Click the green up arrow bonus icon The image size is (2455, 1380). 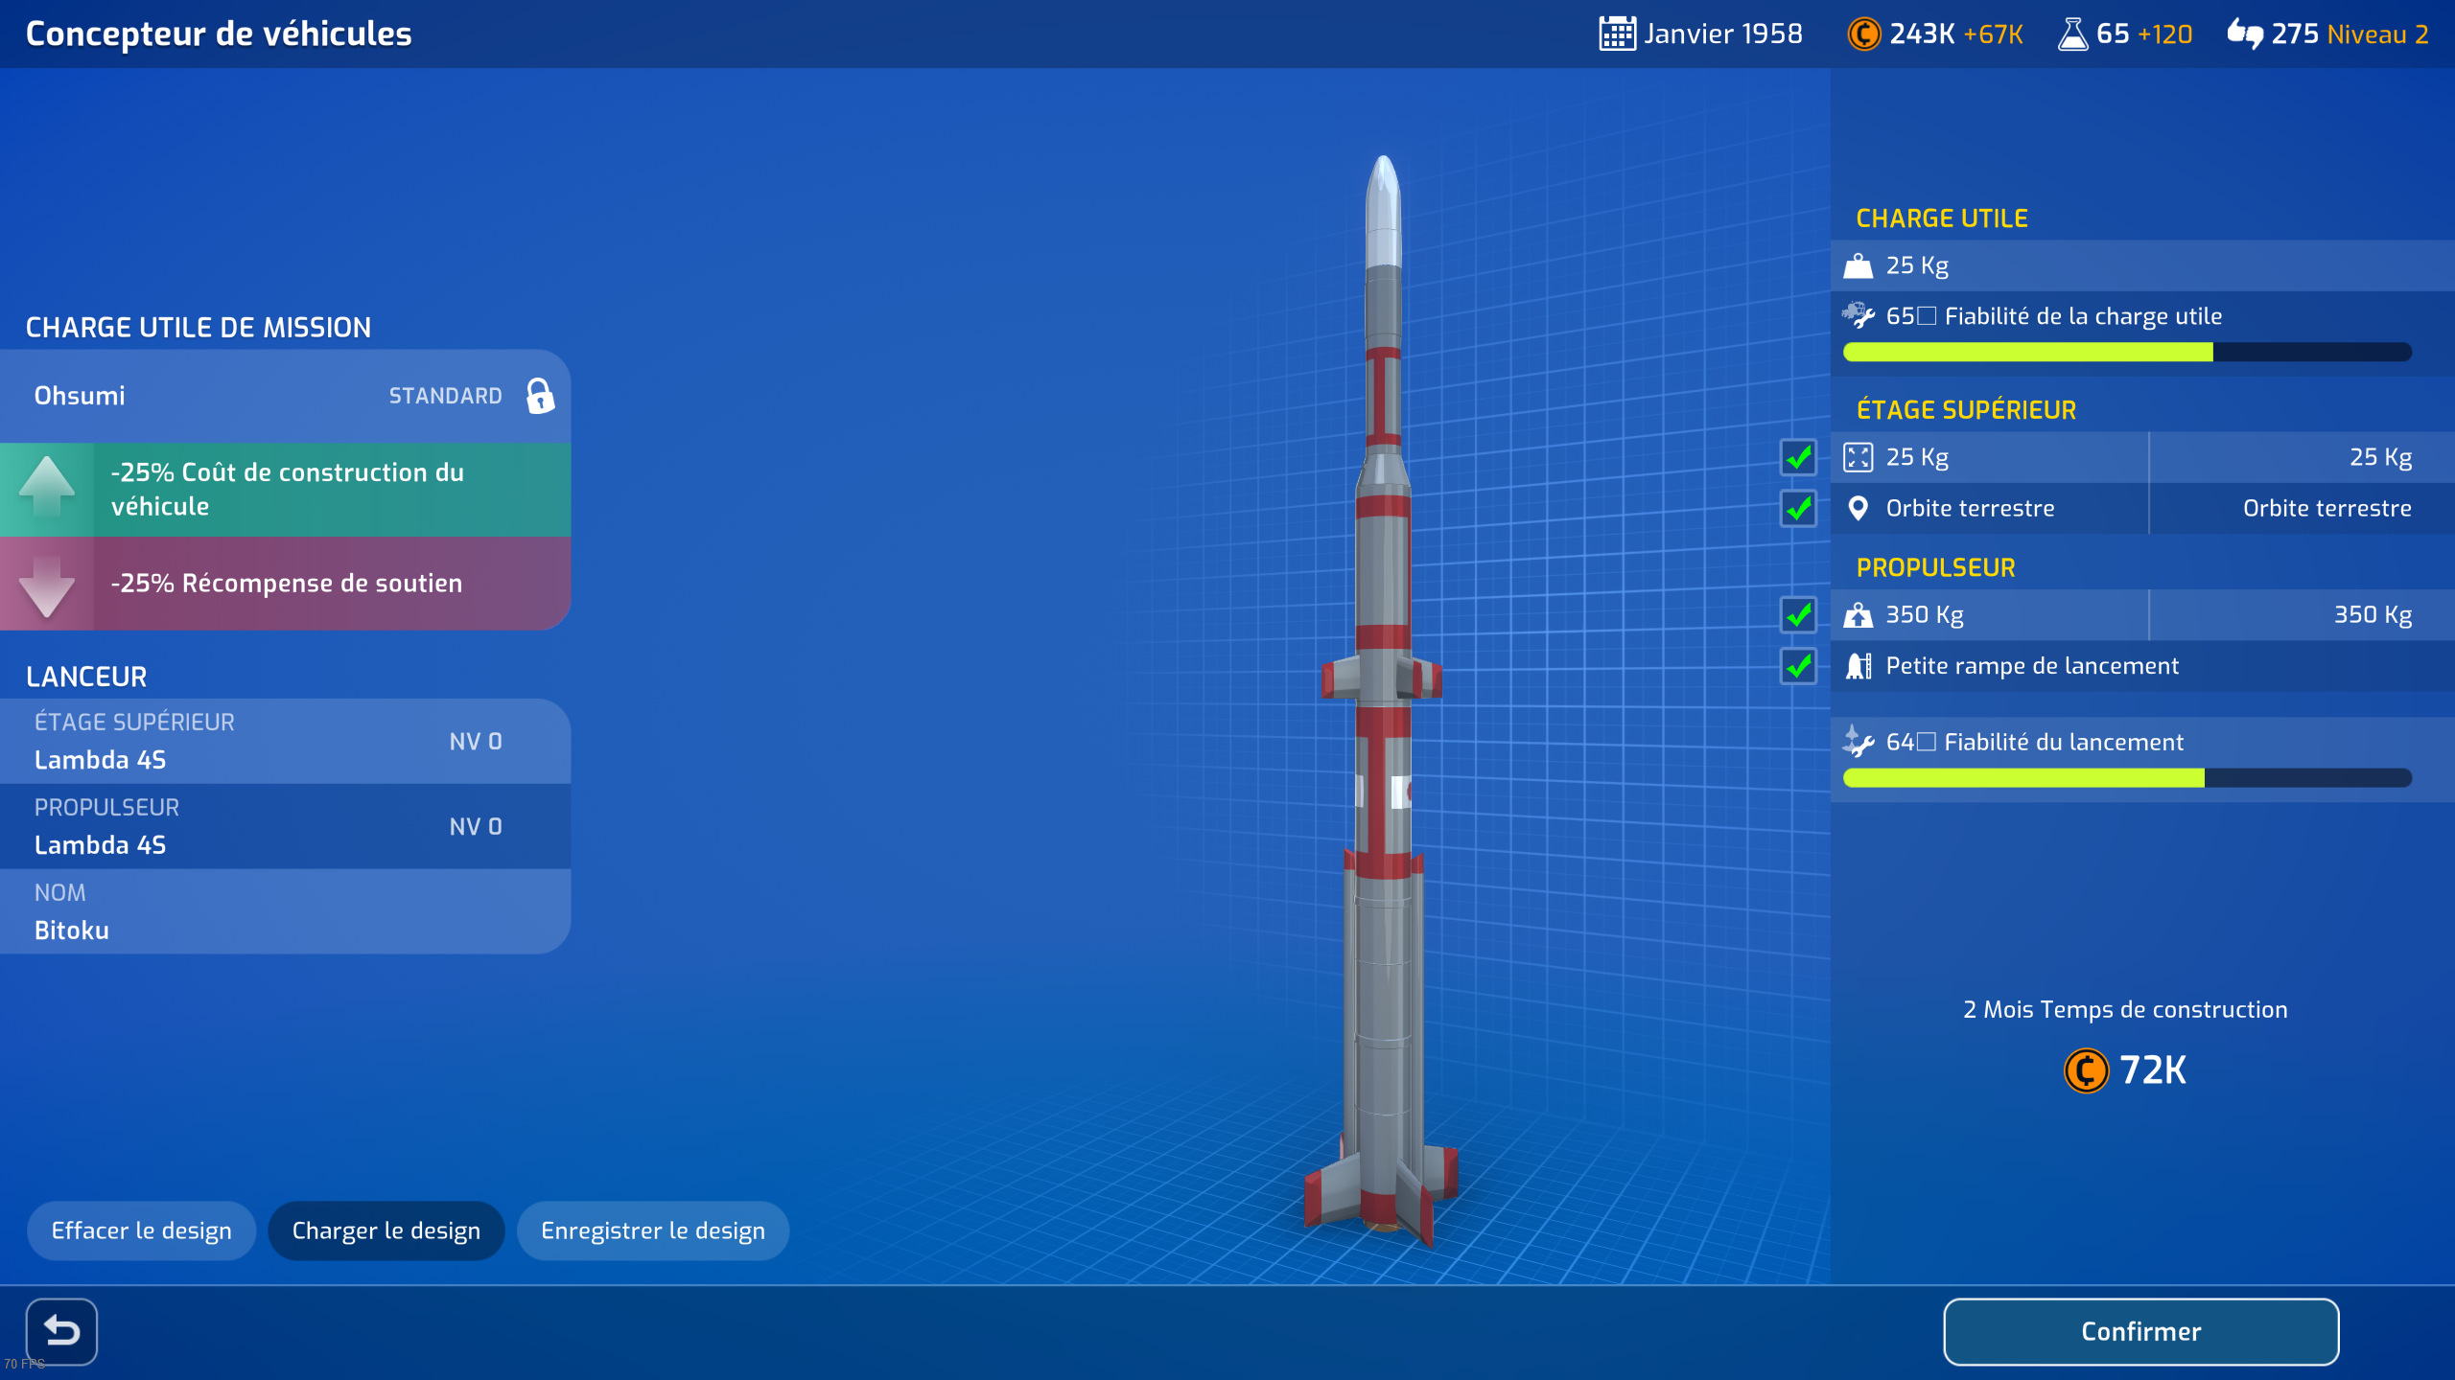point(46,489)
